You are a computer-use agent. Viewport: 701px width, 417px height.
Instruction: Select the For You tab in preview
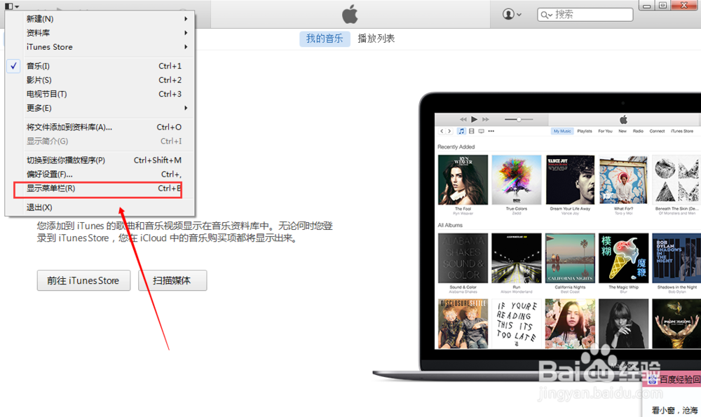[605, 131]
